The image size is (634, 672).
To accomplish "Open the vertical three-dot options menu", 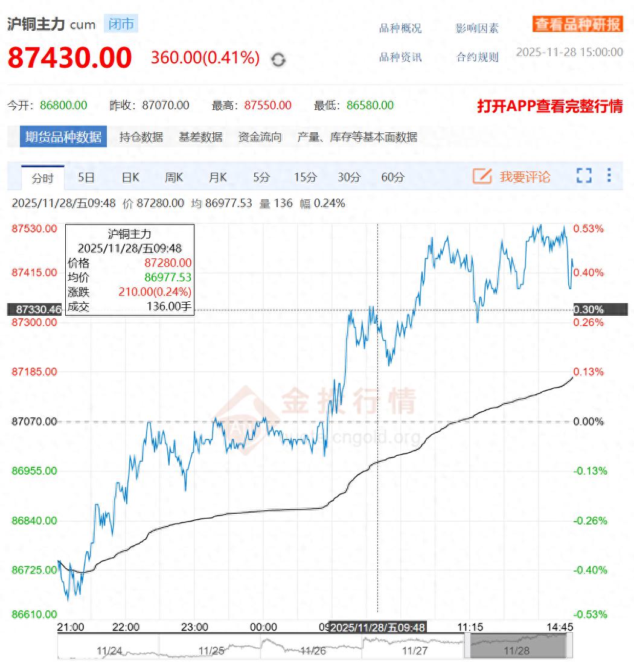I will coord(609,176).
